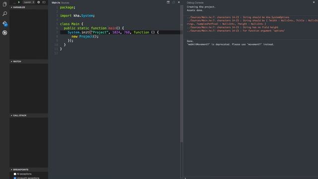Open the Search view in activity bar

[x=4, y=13]
